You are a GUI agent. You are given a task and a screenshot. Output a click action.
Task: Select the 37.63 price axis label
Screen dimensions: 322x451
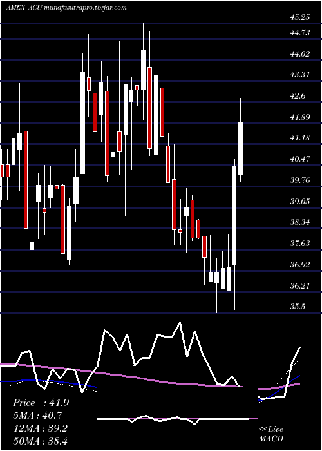(x=300, y=244)
